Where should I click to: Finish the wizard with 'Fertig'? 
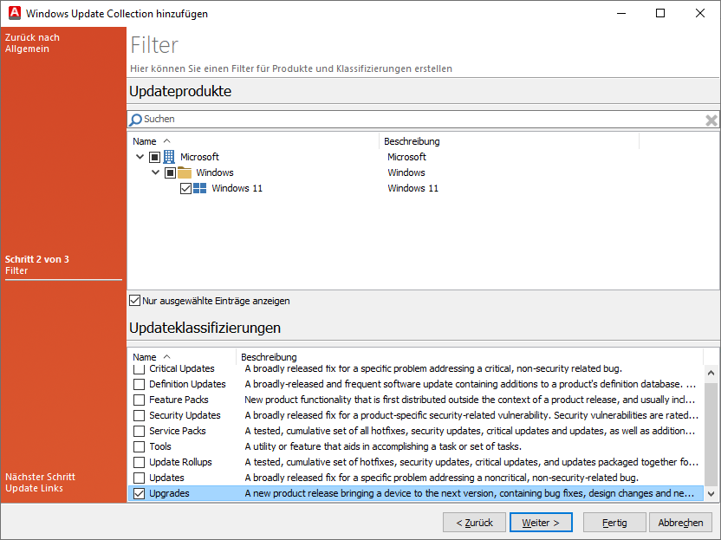pyautogui.click(x=614, y=522)
